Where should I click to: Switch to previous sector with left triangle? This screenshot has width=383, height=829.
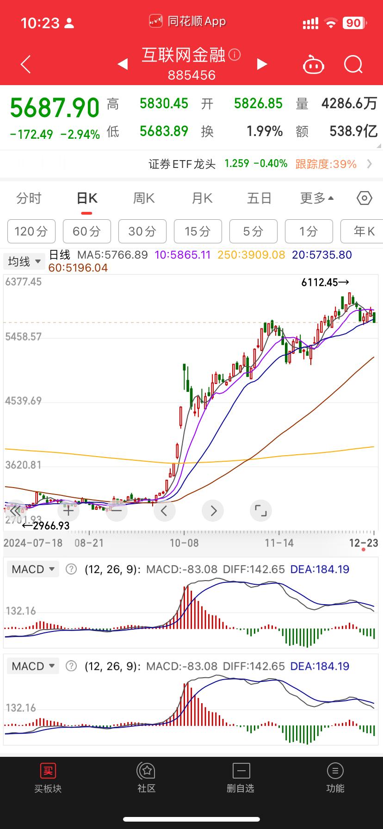pos(123,64)
